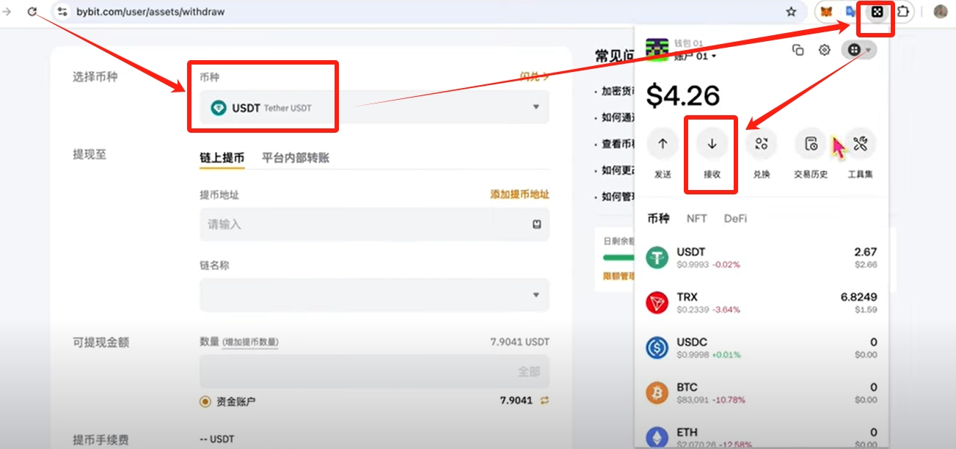This screenshot has width=956, height=449.
Task: Click the daily remaining limit progress bar
Action: point(618,258)
